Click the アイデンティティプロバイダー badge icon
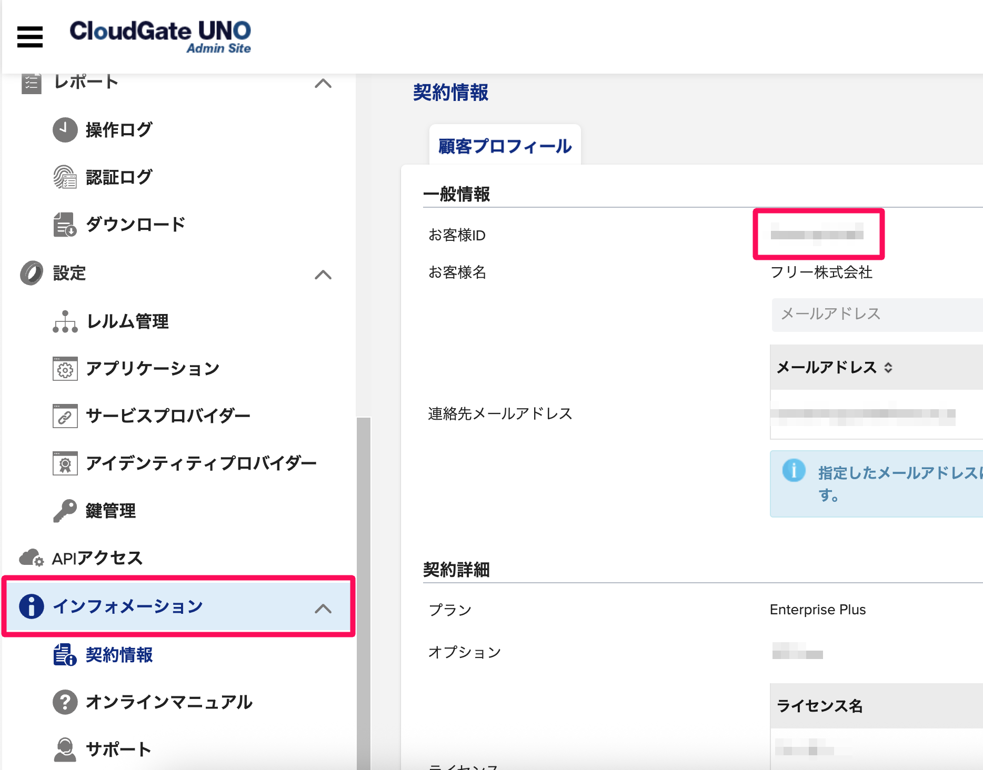The height and width of the screenshot is (770, 983). (65, 463)
